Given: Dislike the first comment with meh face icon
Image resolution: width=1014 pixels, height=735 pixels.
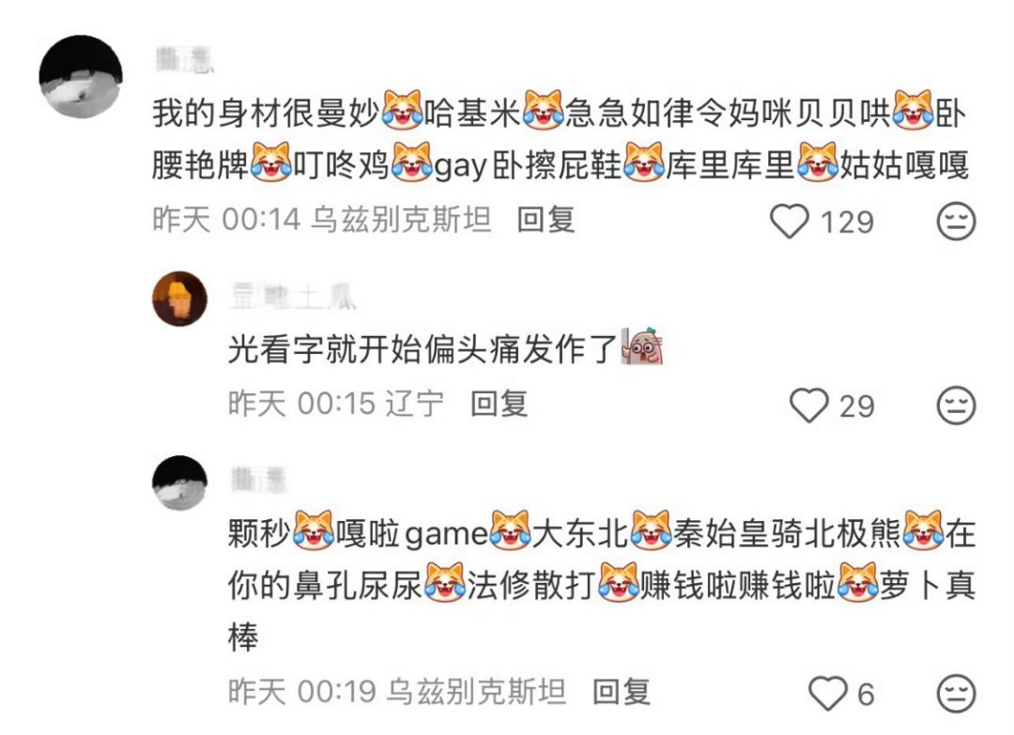Looking at the screenshot, I should (957, 222).
